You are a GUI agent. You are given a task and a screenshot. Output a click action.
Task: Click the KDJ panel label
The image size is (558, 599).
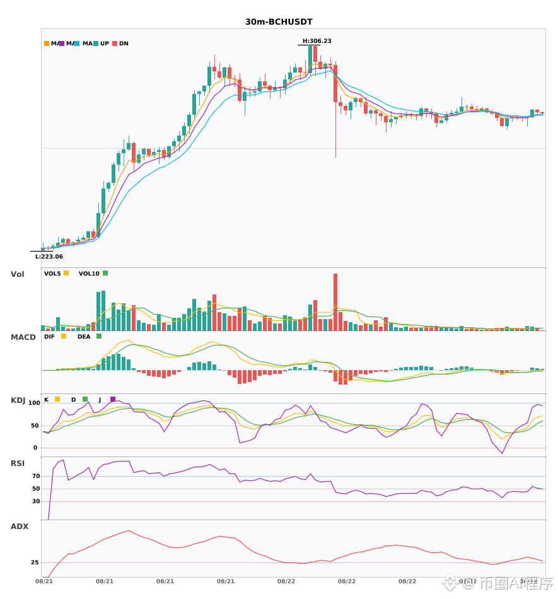18,400
